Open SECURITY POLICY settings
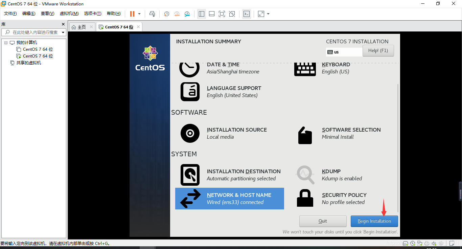Image resolution: width=462 pixels, height=249 pixels. point(344,199)
